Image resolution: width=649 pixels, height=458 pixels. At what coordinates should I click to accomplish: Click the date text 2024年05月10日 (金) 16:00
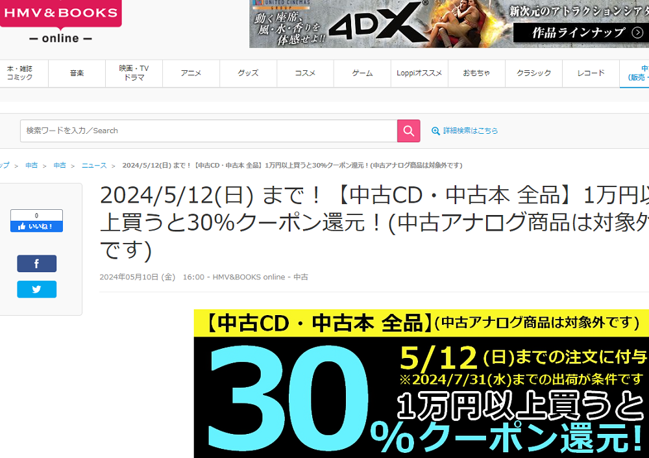pos(152,277)
